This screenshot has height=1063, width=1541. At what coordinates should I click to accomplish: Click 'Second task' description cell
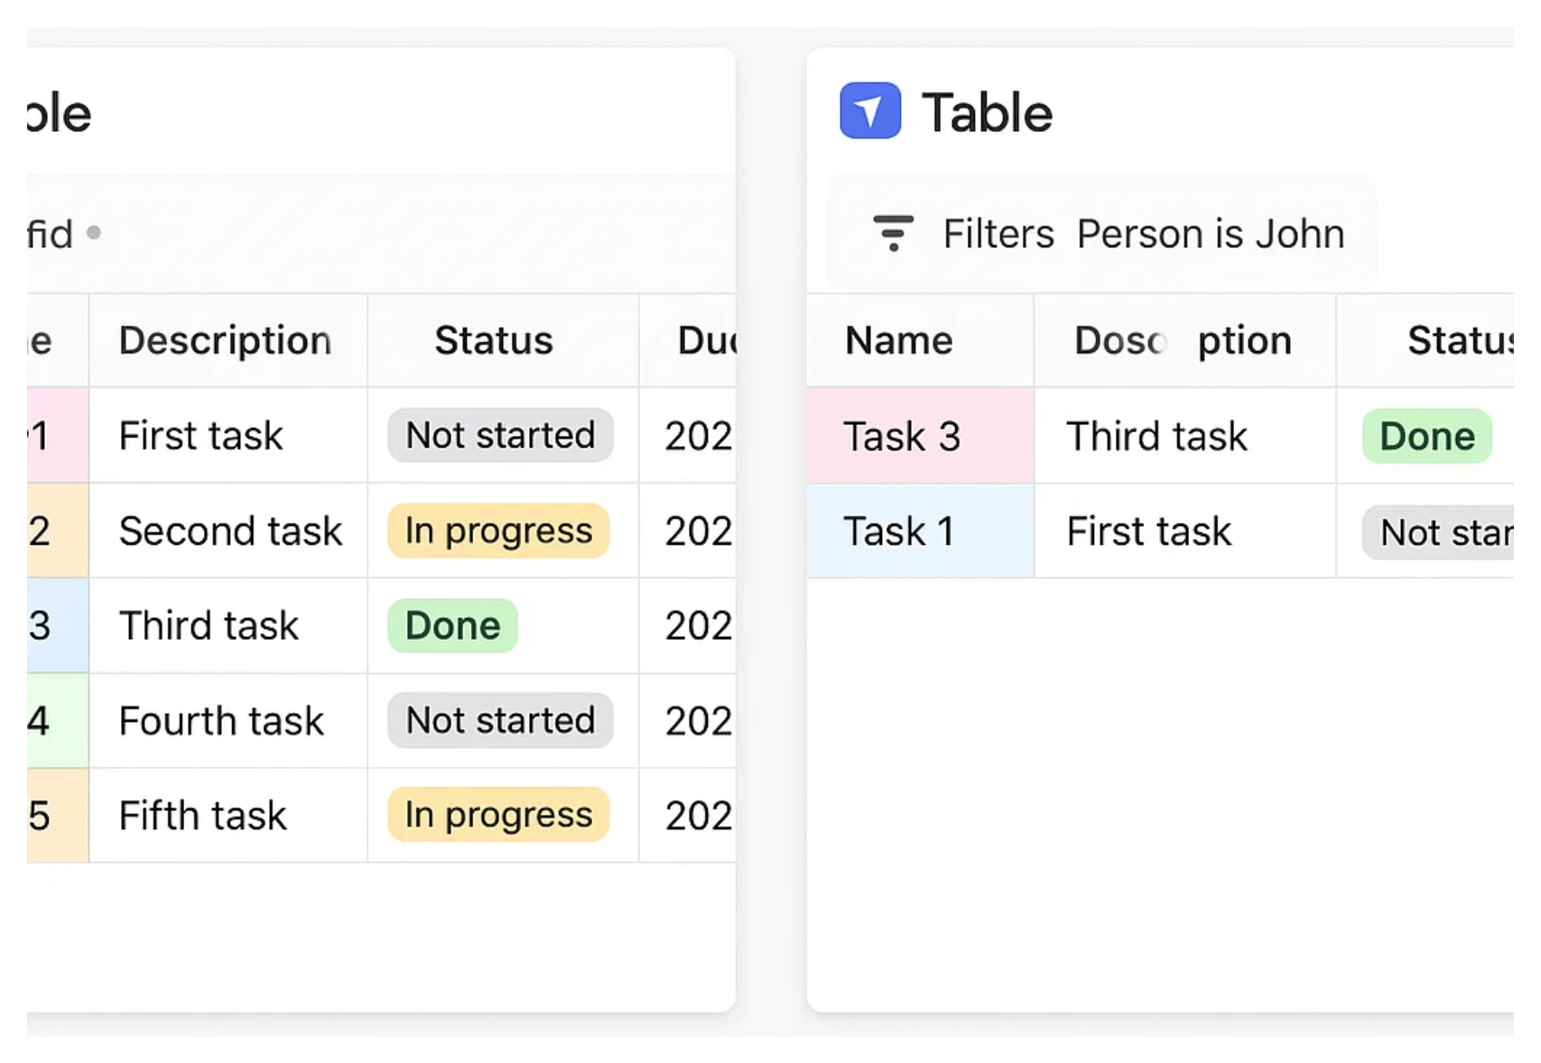coord(230,531)
